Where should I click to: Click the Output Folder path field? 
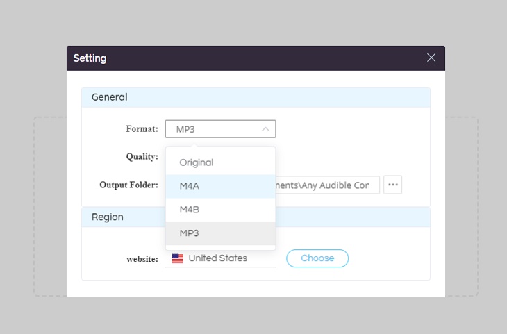[x=327, y=185]
